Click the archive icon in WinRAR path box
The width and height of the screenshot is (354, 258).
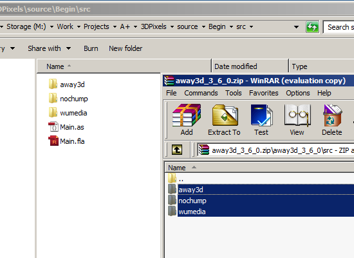click(x=204, y=150)
